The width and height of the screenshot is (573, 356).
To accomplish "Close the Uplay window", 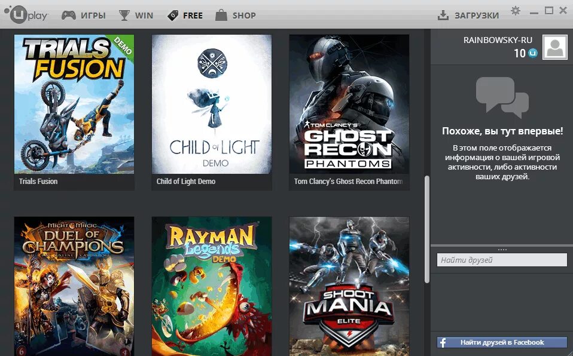I will point(563,11).
